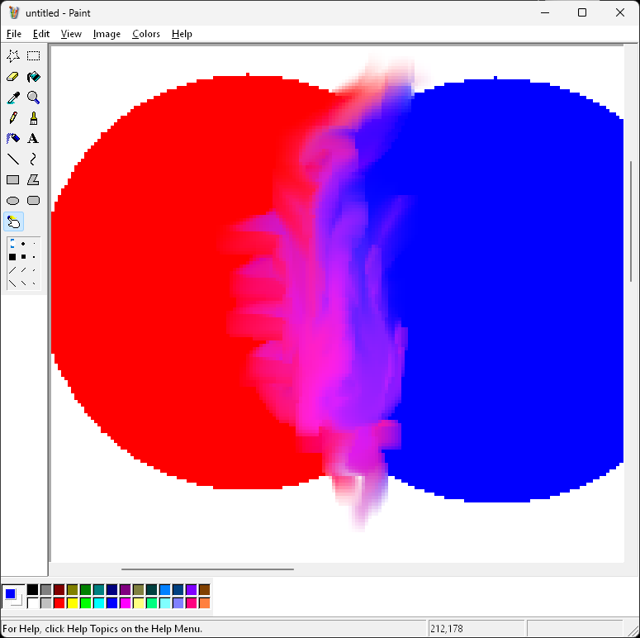This screenshot has width=640, height=638.
Task: Pick the bright green color swatch
Action: 86,602
